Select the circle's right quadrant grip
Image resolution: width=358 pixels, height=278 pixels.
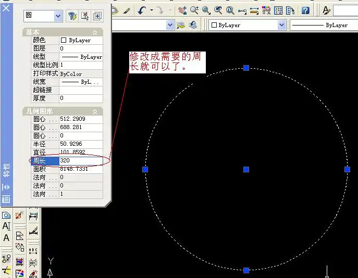[347, 169]
